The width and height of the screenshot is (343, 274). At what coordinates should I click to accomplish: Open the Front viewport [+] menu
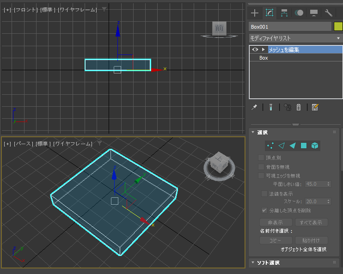tap(7, 10)
